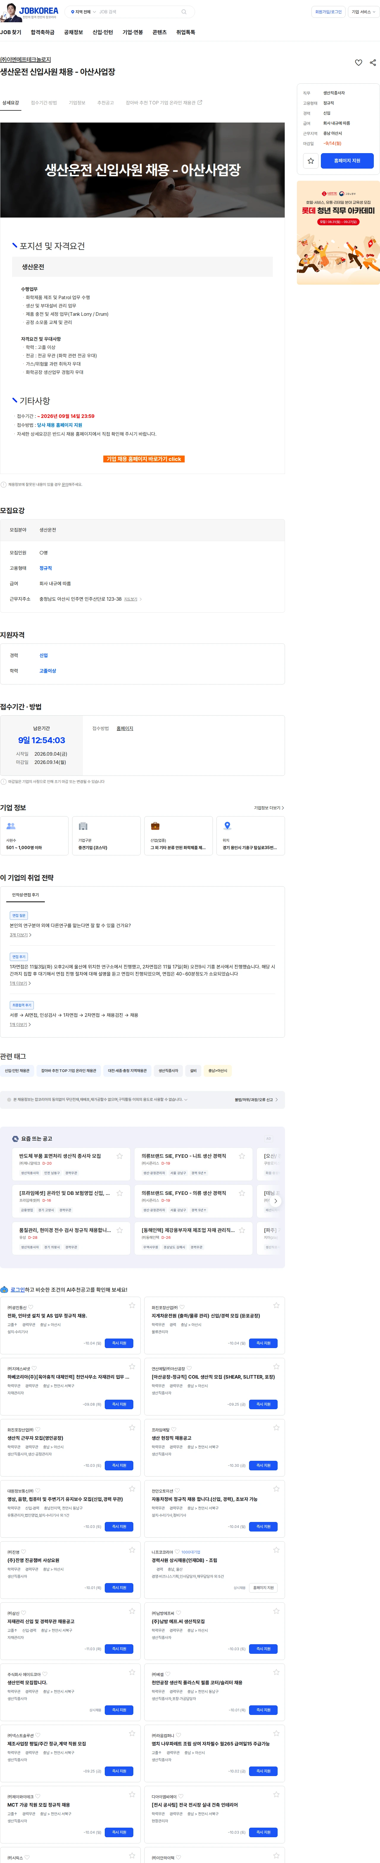Favorite the 생산직 근무자 모집(영인공장) posting
Image resolution: width=380 pixels, height=1863 pixels.
[132, 1428]
